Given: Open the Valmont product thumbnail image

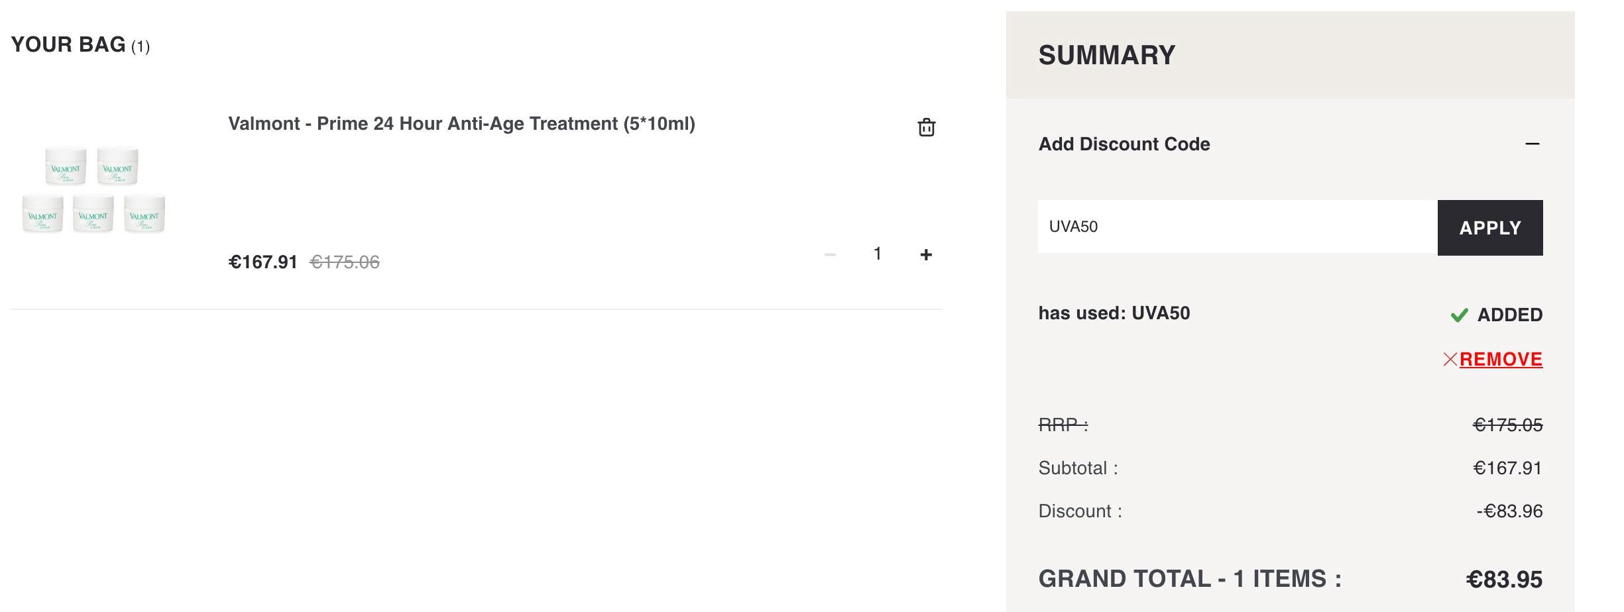Looking at the screenshot, I should tap(93, 190).
